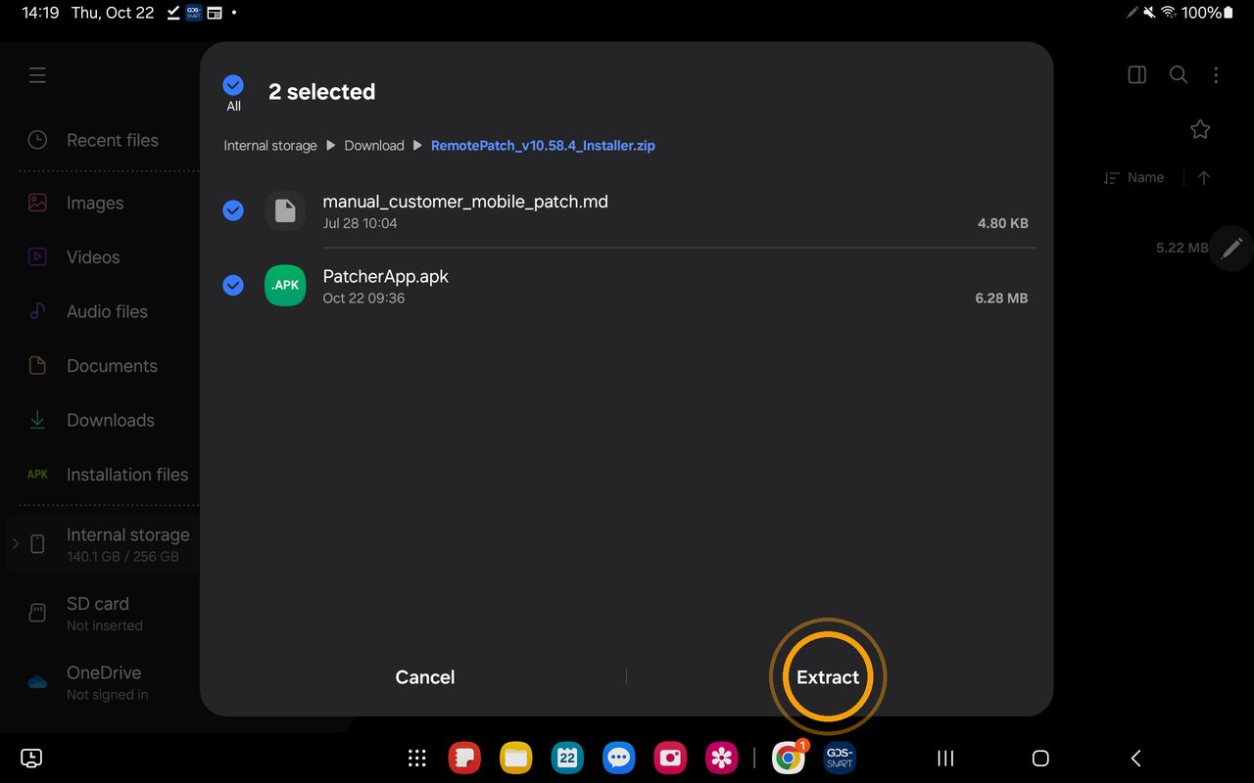Open the hamburger navigation menu
The width and height of the screenshot is (1254, 783).
coord(37,75)
